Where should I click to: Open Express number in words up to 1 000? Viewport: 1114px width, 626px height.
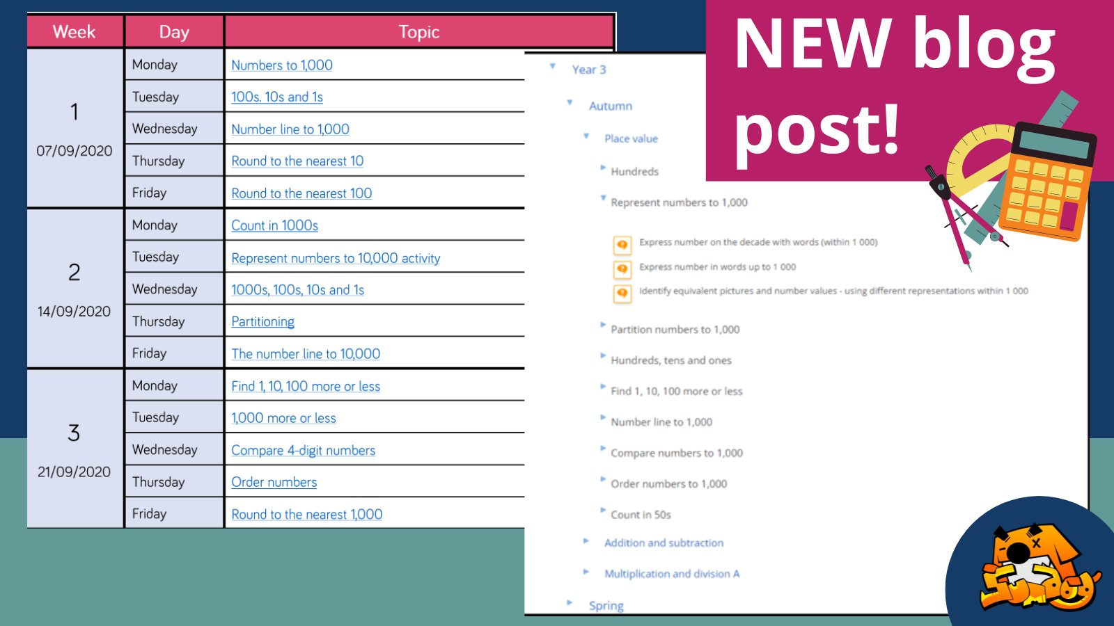click(717, 266)
